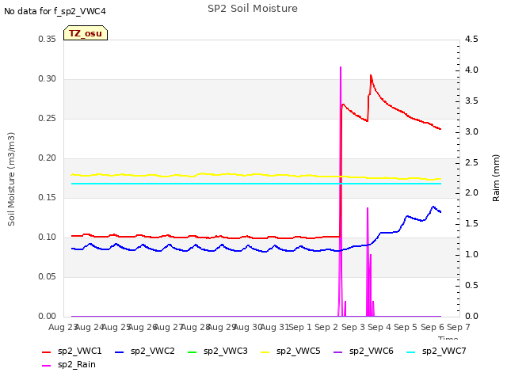Click the 0.35 left axis tick label
The width and height of the screenshot is (507, 380).
48,40
